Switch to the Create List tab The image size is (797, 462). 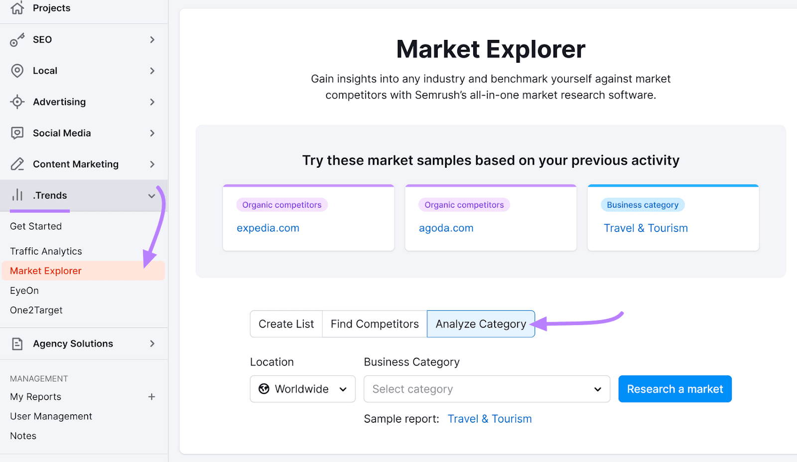286,324
